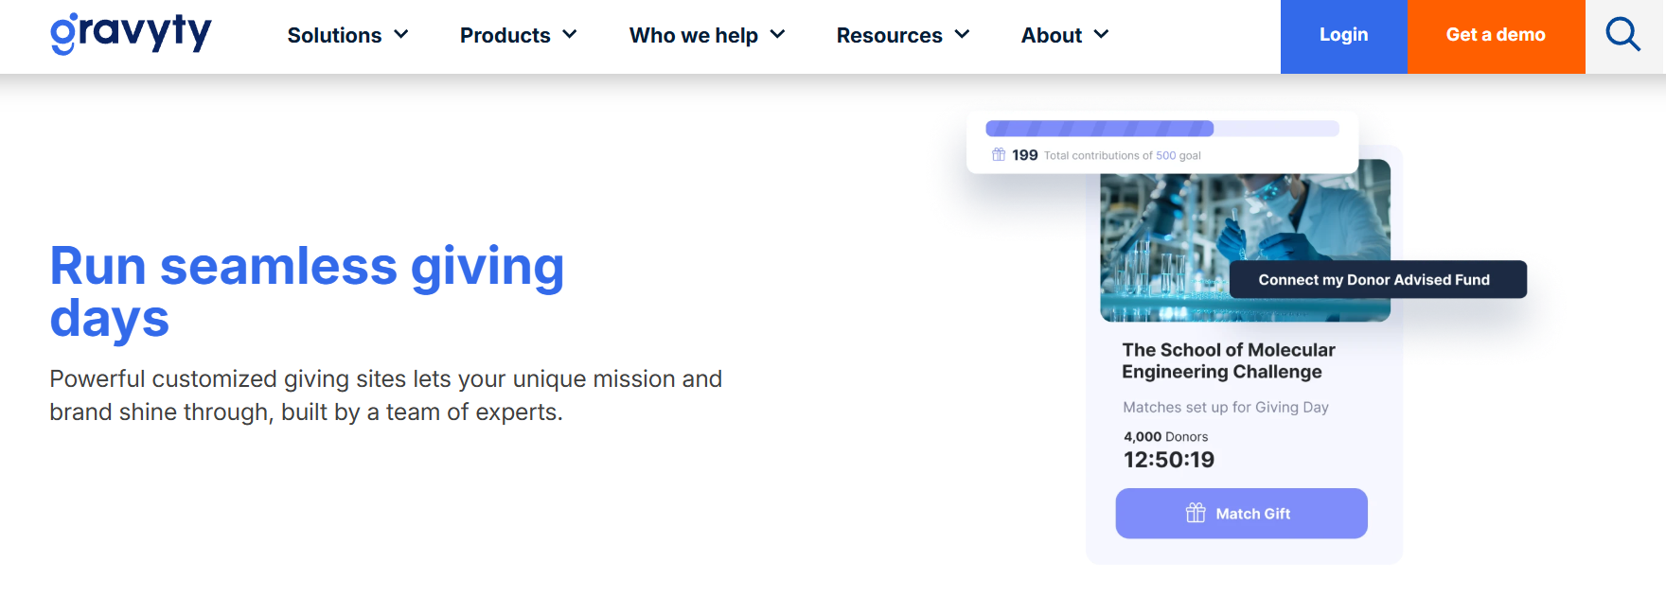Open the Products menu item
This screenshot has height=596, width=1666.
[505, 35]
